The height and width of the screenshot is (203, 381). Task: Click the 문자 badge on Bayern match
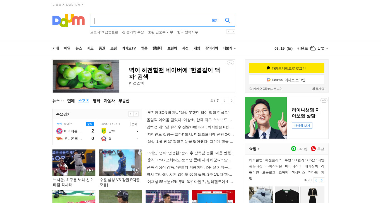click(x=90, y=124)
